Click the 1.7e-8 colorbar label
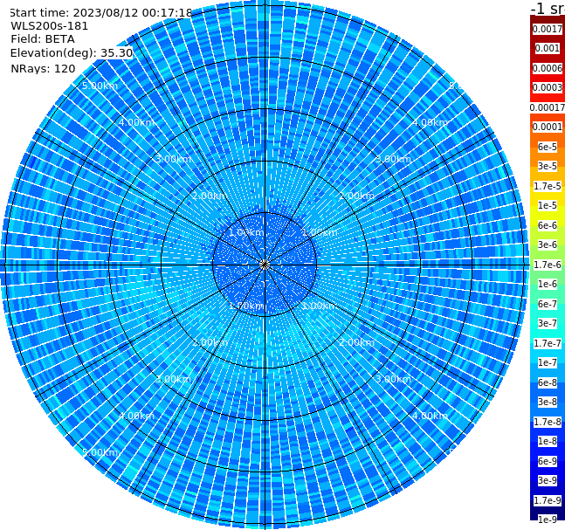 (x=548, y=422)
